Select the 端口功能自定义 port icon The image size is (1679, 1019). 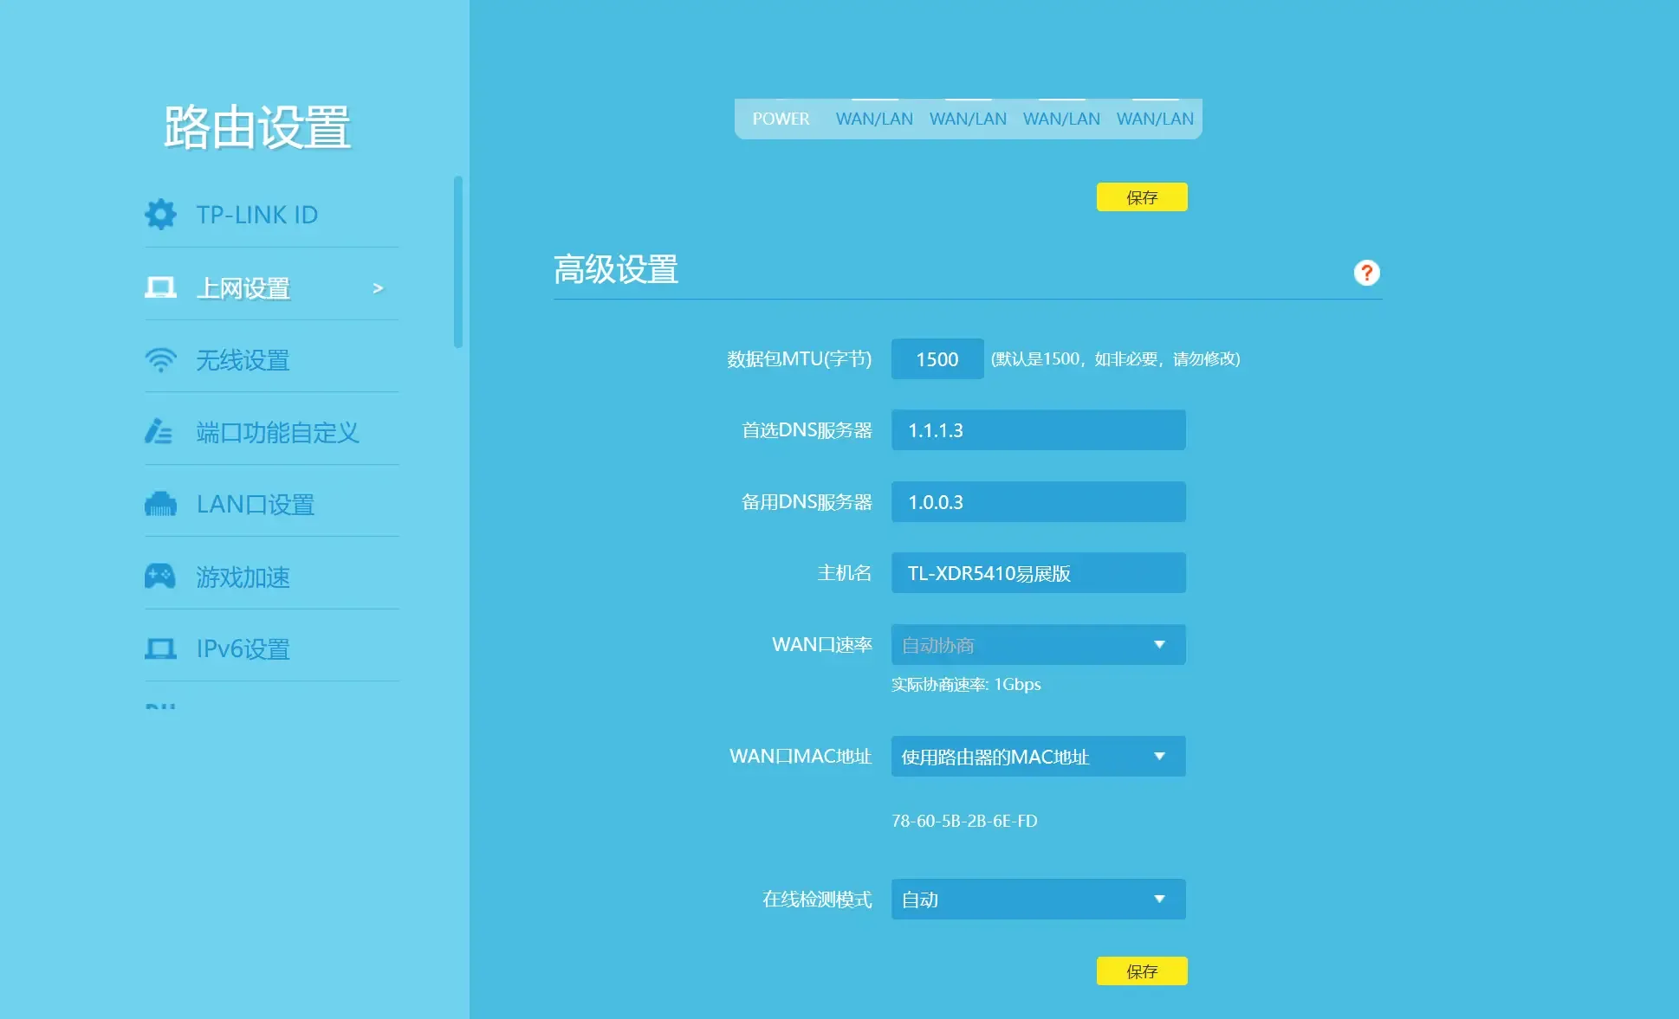point(161,432)
